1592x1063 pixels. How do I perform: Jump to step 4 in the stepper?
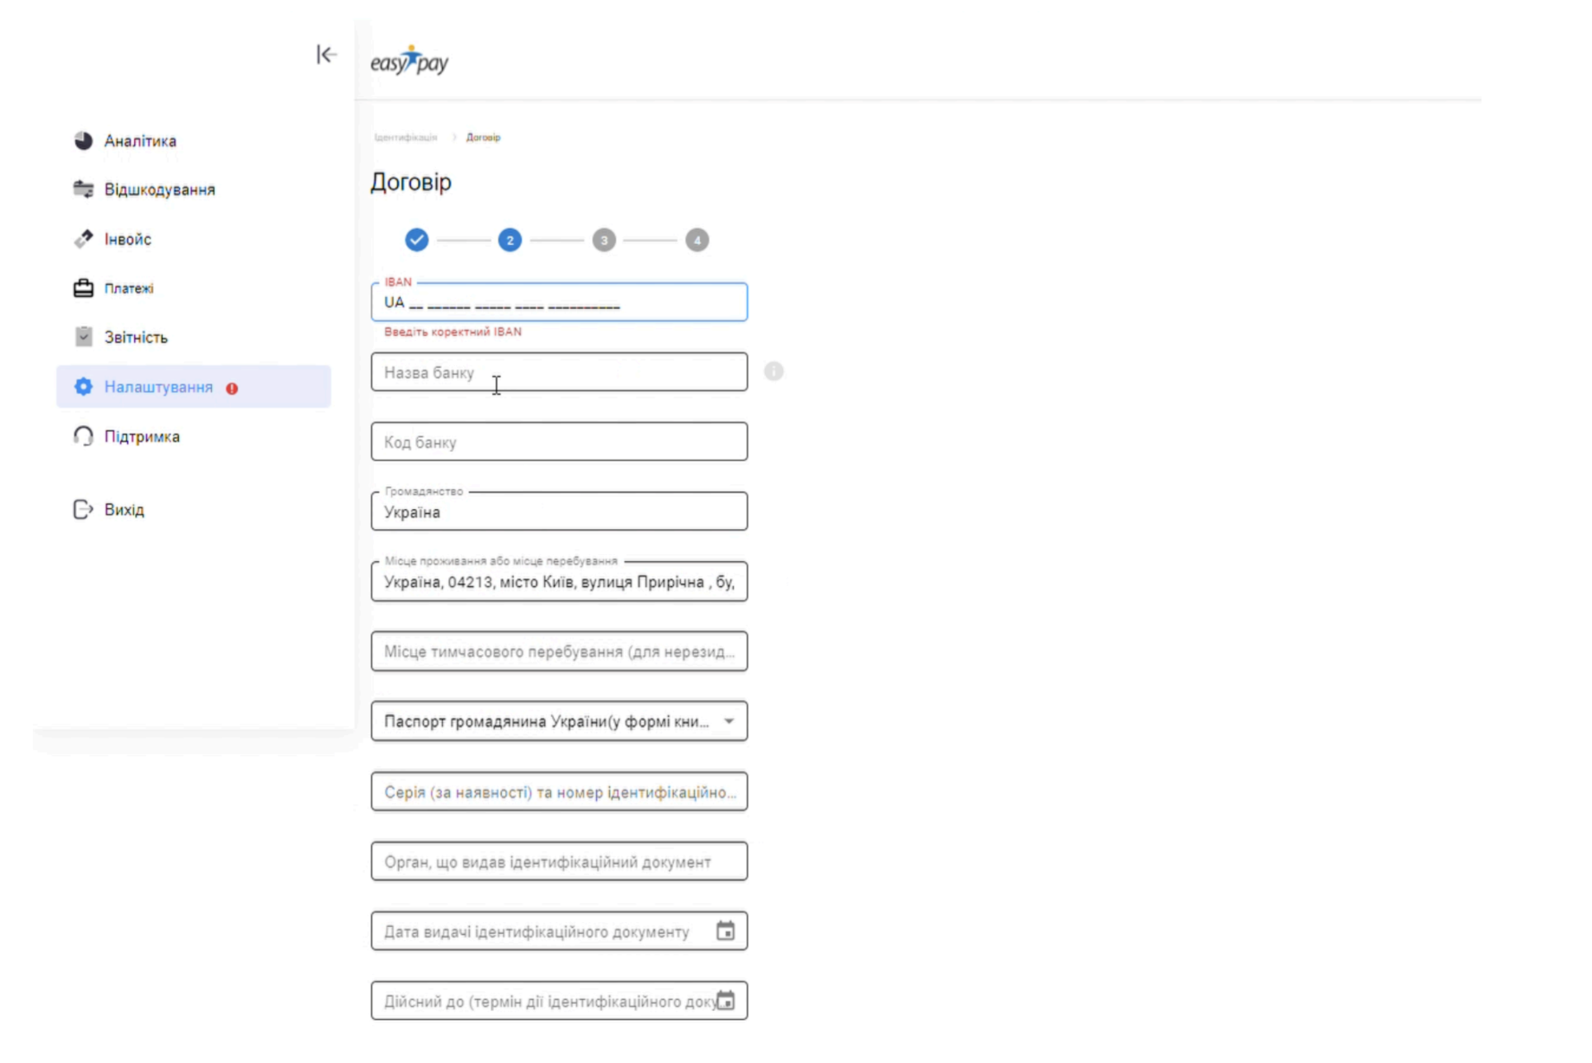pos(697,240)
